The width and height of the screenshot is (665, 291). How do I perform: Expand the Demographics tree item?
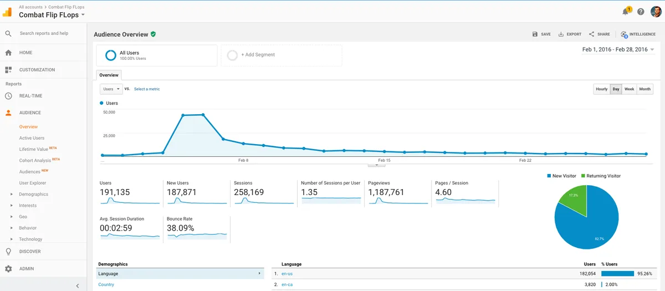[x=12, y=194]
